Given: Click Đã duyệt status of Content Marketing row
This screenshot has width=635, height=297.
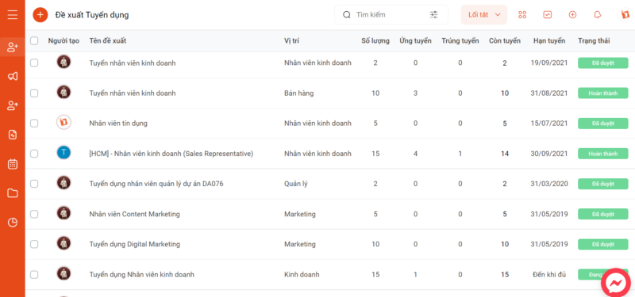Looking at the screenshot, I should tap(603, 214).
